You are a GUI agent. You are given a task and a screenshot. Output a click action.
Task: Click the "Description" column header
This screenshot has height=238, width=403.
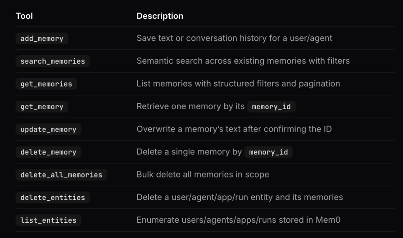click(x=160, y=16)
